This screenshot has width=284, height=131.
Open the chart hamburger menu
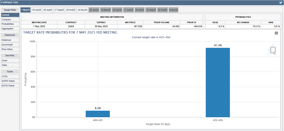tap(276, 33)
